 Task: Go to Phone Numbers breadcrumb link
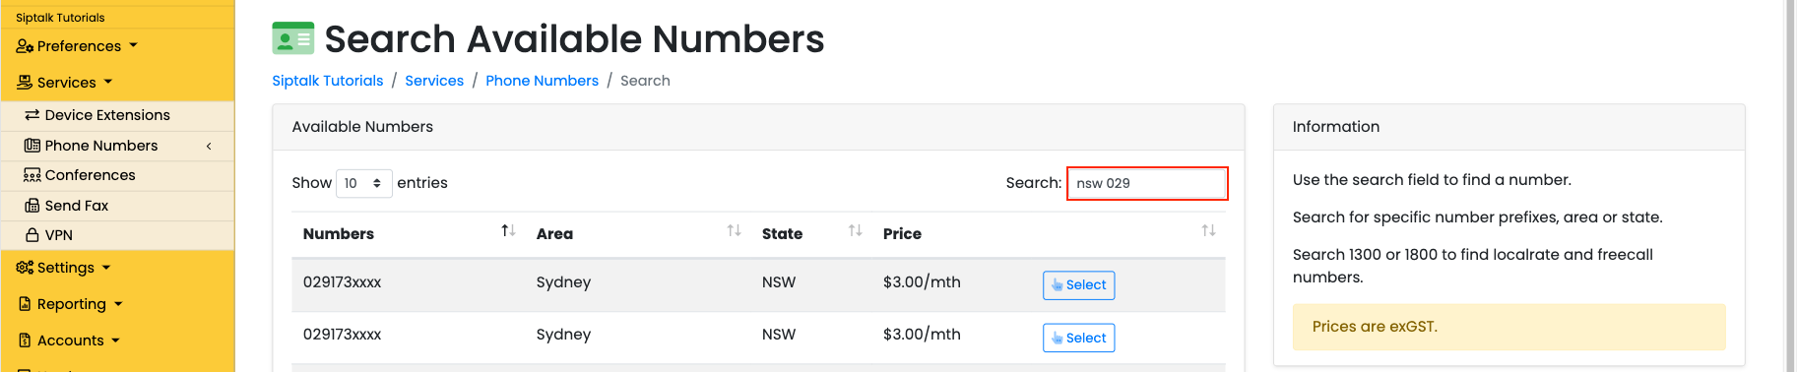542,81
